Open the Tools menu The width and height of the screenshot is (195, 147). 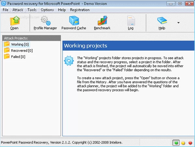point(32,10)
